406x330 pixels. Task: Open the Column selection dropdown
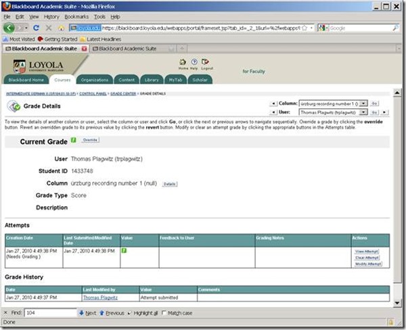(364, 103)
